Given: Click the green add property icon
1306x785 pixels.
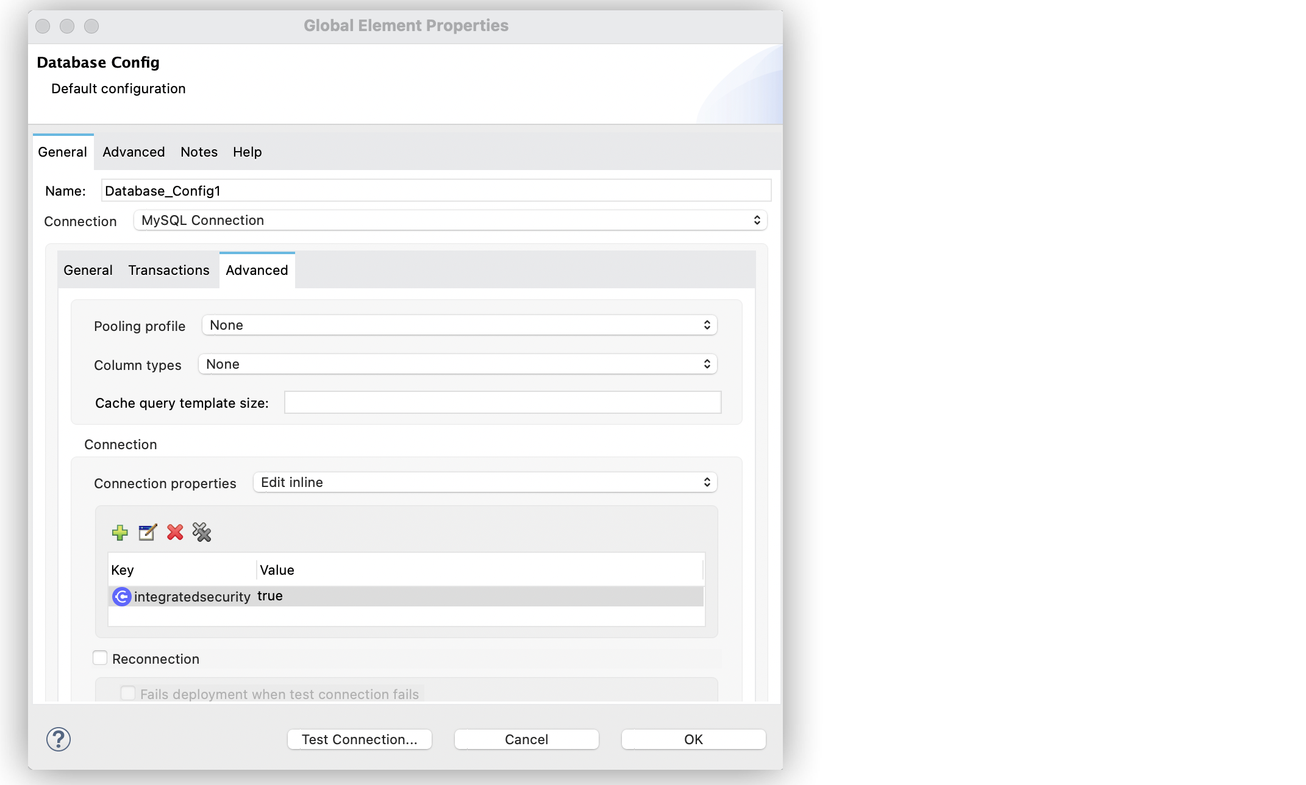Looking at the screenshot, I should coord(120,532).
